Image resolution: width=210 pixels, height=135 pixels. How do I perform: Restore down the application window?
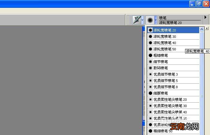(x=199, y=4)
